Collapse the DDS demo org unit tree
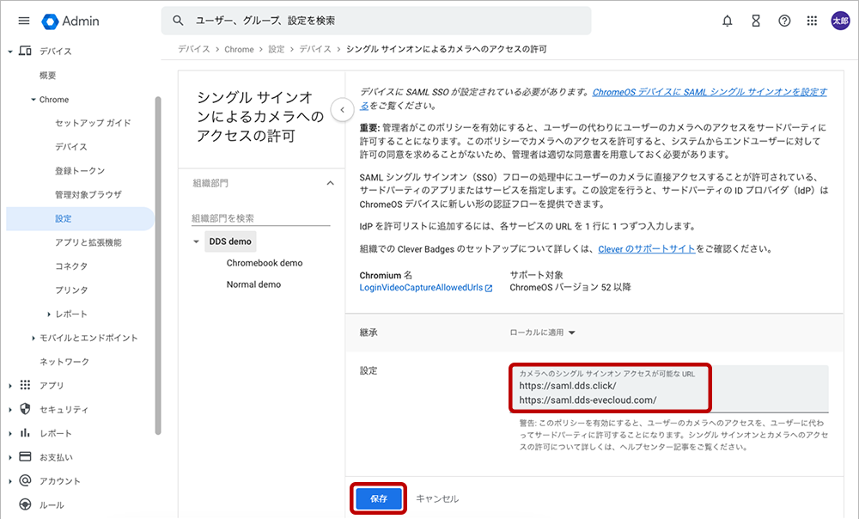Screen dimensions: 859x519 tap(197, 241)
